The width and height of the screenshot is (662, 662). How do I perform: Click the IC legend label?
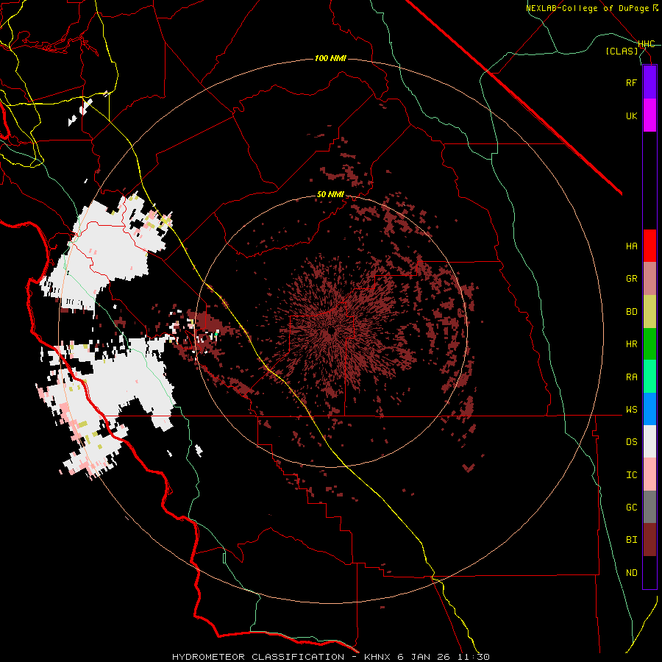pyautogui.click(x=631, y=475)
